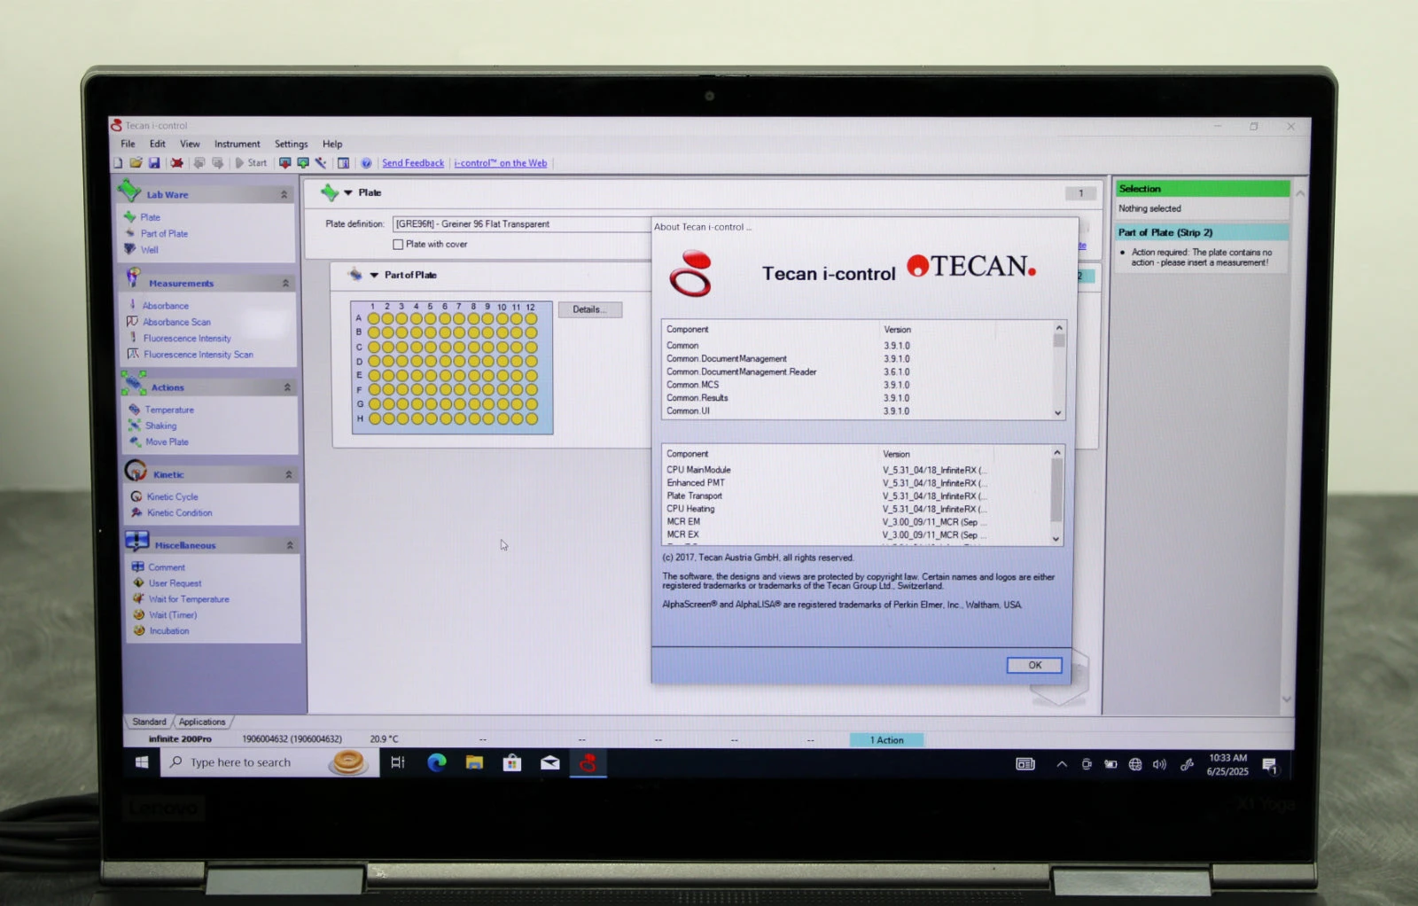The width and height of the screenshot is (1418, 906).
Task: Click the Wait for Temperature icon
Action: pos(138,599)
